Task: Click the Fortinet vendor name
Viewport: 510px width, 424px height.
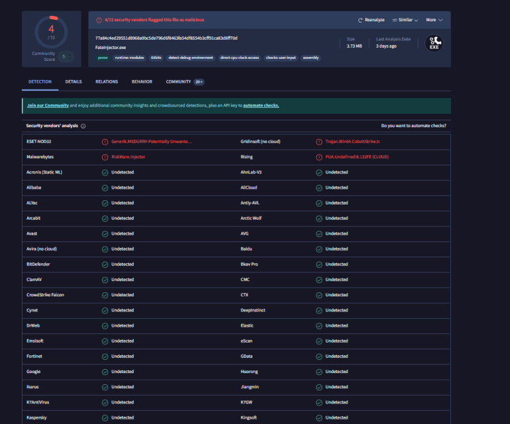Action: 34,357
